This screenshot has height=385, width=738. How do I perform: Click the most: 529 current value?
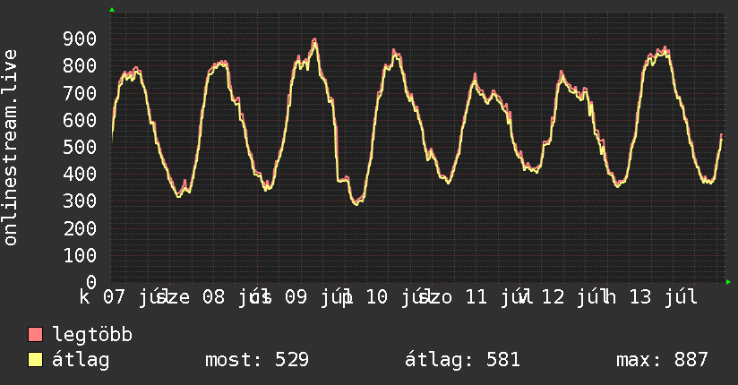coord(257,360)
